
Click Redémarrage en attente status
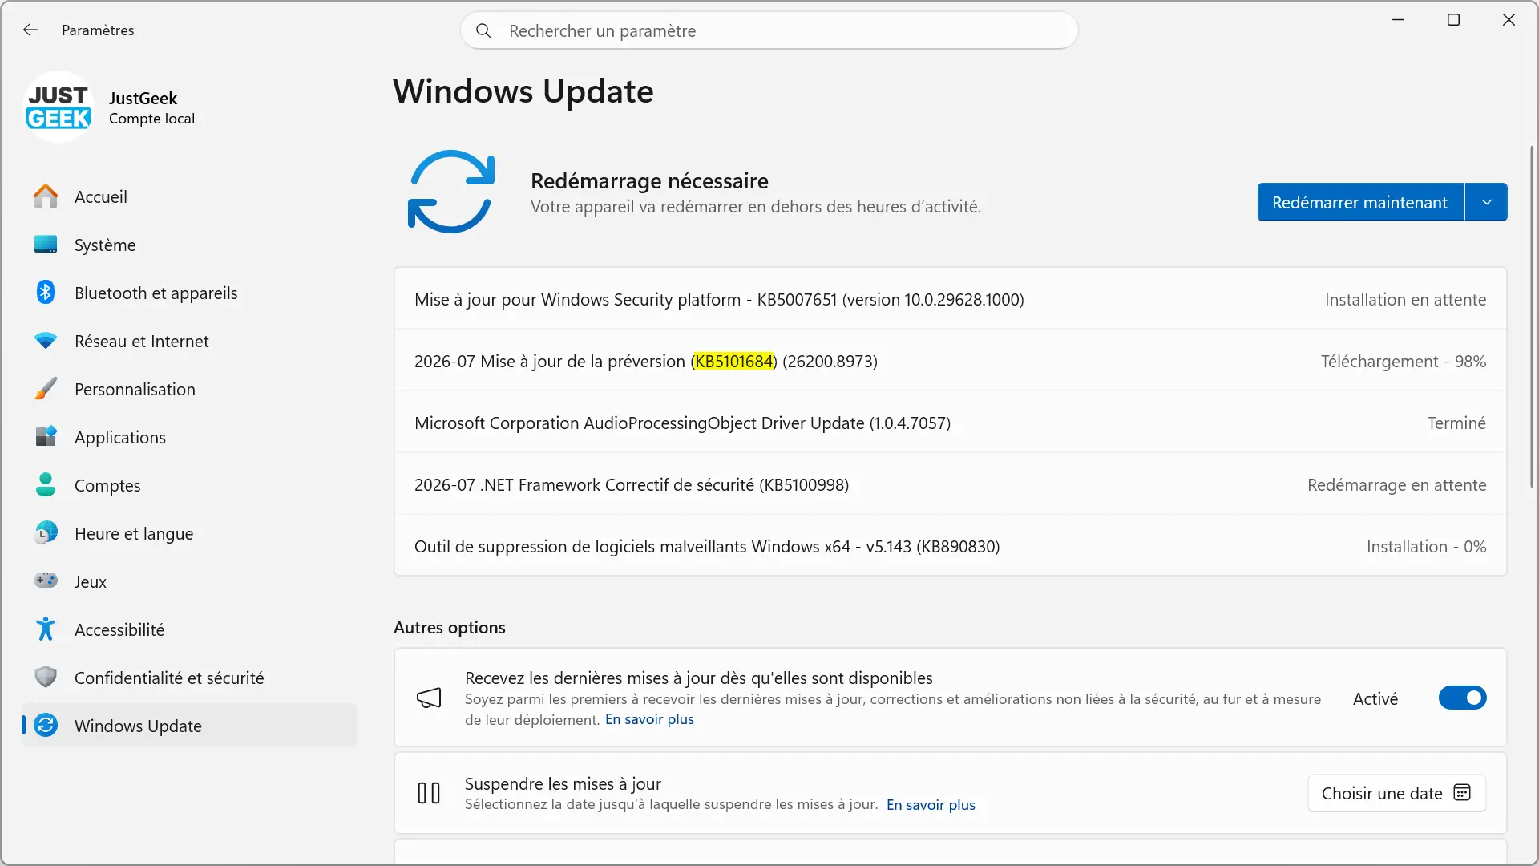[x=1396, y=484]
